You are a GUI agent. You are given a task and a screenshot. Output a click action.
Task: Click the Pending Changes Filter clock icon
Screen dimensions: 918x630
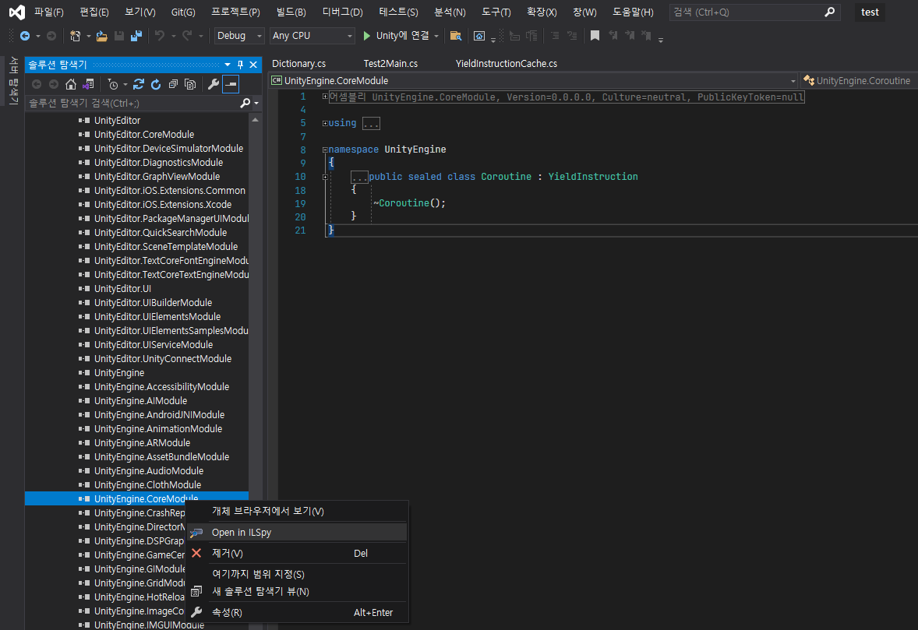113,84
